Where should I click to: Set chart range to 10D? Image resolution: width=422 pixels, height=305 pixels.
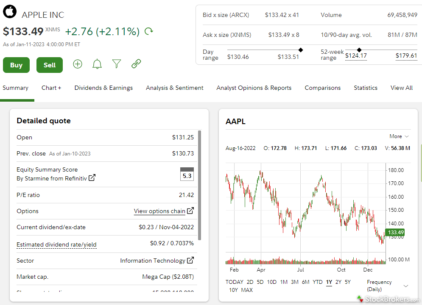point(272,282)
